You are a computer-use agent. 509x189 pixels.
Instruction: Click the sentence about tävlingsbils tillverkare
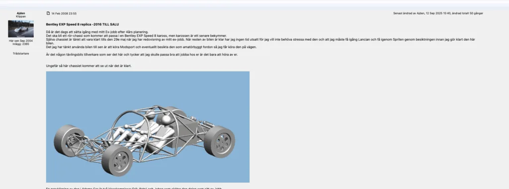142,55
